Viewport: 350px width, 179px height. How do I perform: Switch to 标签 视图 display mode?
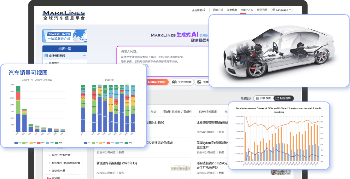pos(283,98)
